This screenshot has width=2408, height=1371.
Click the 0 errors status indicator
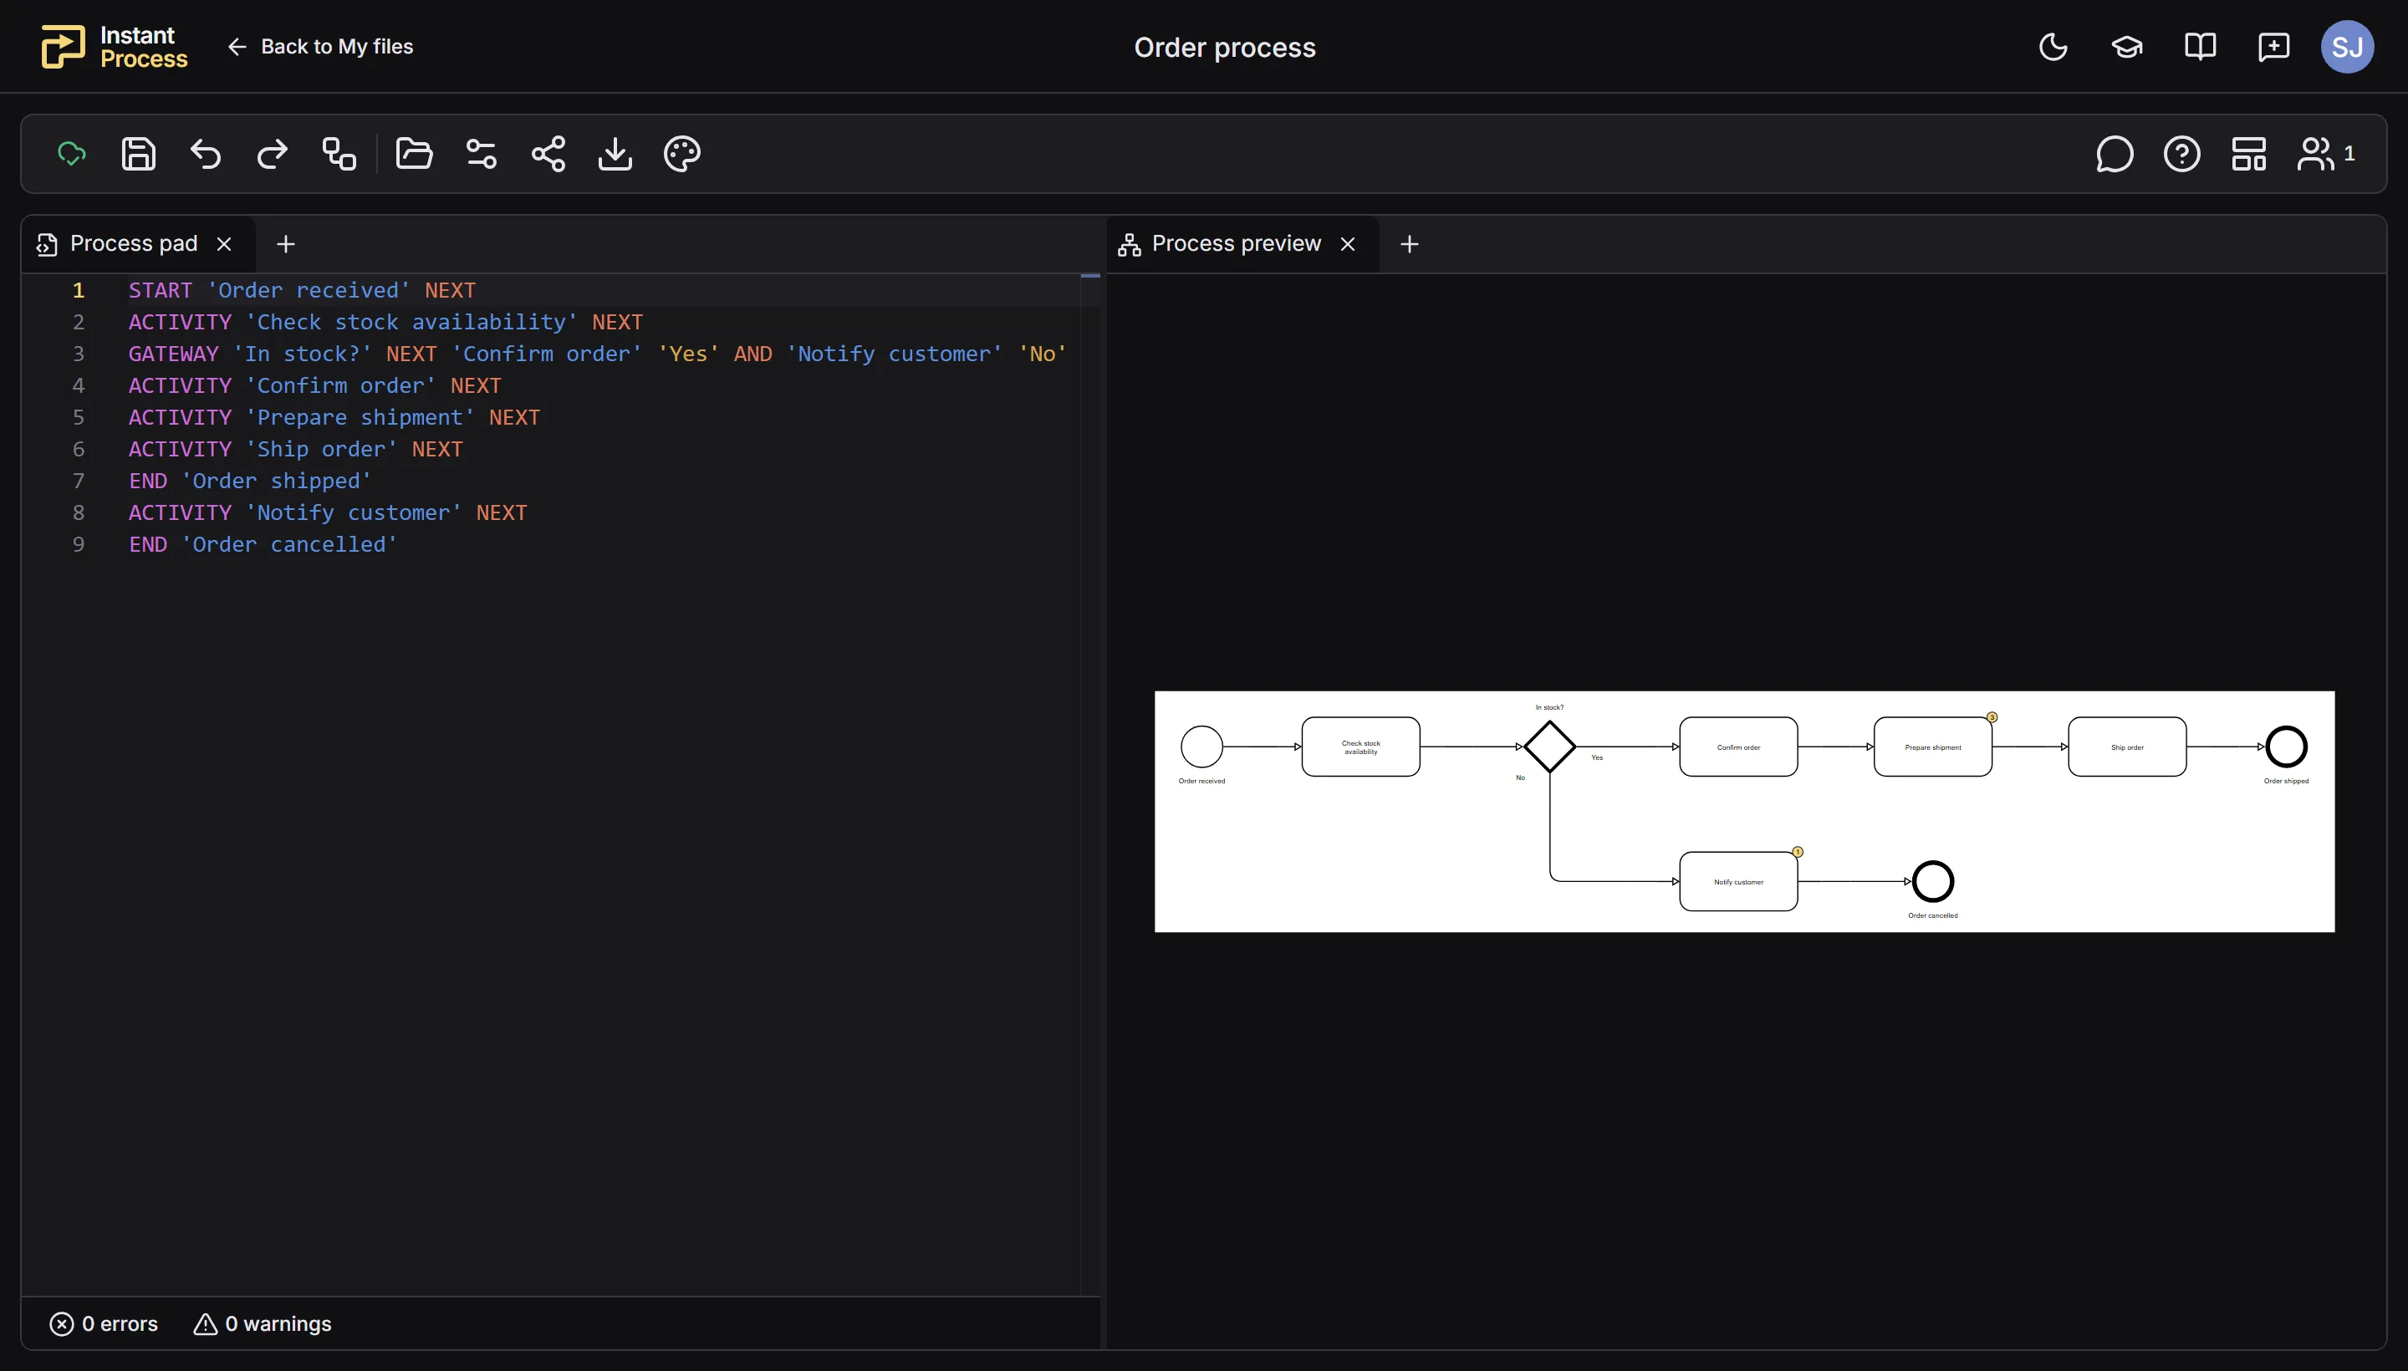(x=104, y=1323)
